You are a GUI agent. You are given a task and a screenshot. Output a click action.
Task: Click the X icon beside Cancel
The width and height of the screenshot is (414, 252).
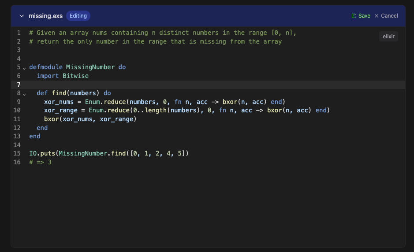[x=377, y=16]
